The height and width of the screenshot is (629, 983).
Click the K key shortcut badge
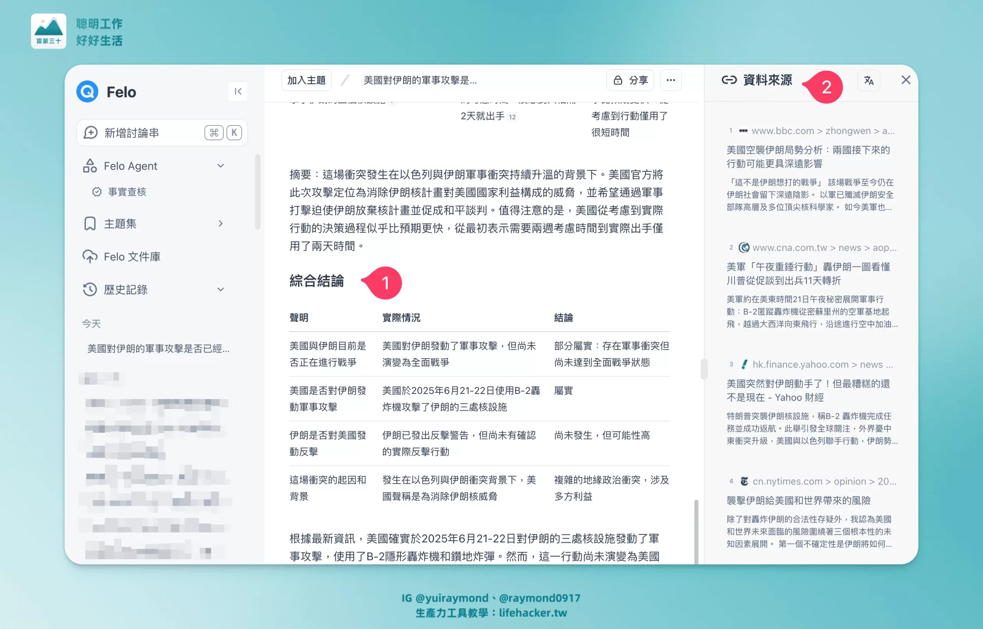234,133
